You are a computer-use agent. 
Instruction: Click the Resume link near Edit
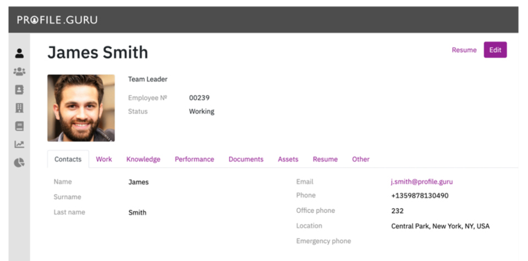point(464,50)
